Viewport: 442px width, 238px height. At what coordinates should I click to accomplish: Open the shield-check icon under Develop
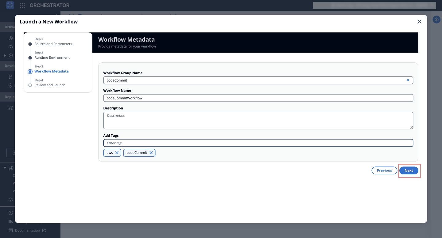(10, 86)
